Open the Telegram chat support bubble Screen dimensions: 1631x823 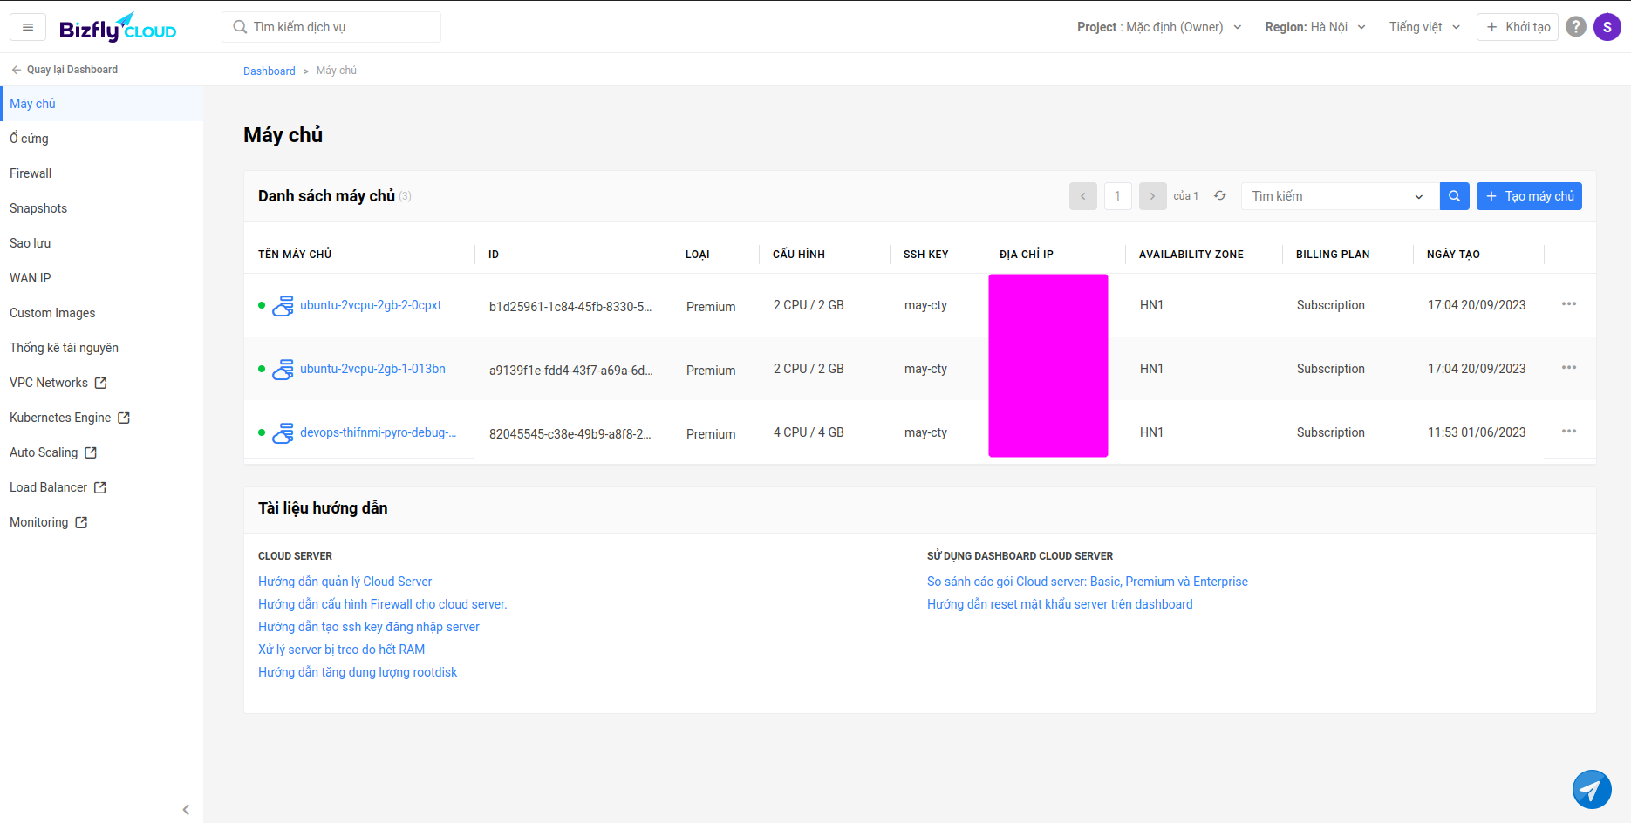[1592, 790]
